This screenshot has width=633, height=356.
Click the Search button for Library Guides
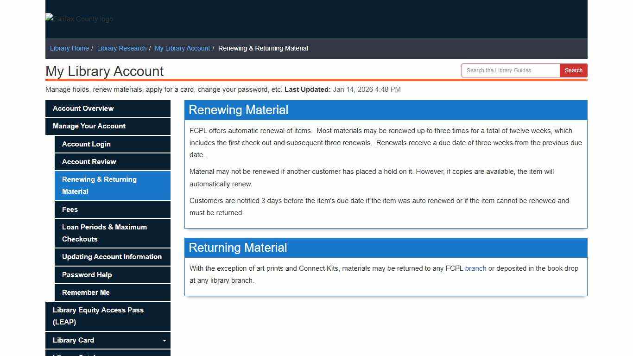tap(573, 70)
